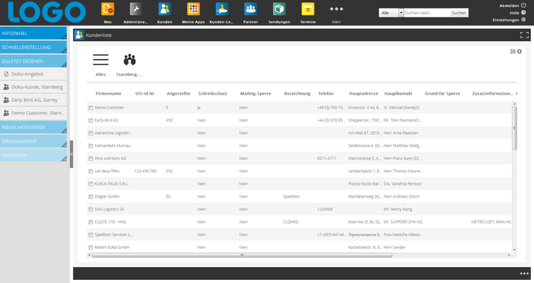534x283 pixels.
Task: Open the Alle search scope dropdown
Action: tap(391, 13)
